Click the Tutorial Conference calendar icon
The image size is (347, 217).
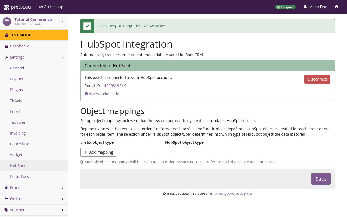tap(7, 22)
